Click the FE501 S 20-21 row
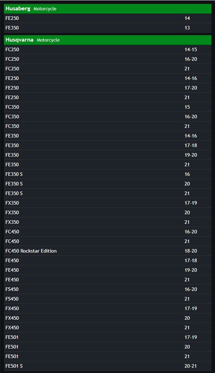 (x=107, y=366)
